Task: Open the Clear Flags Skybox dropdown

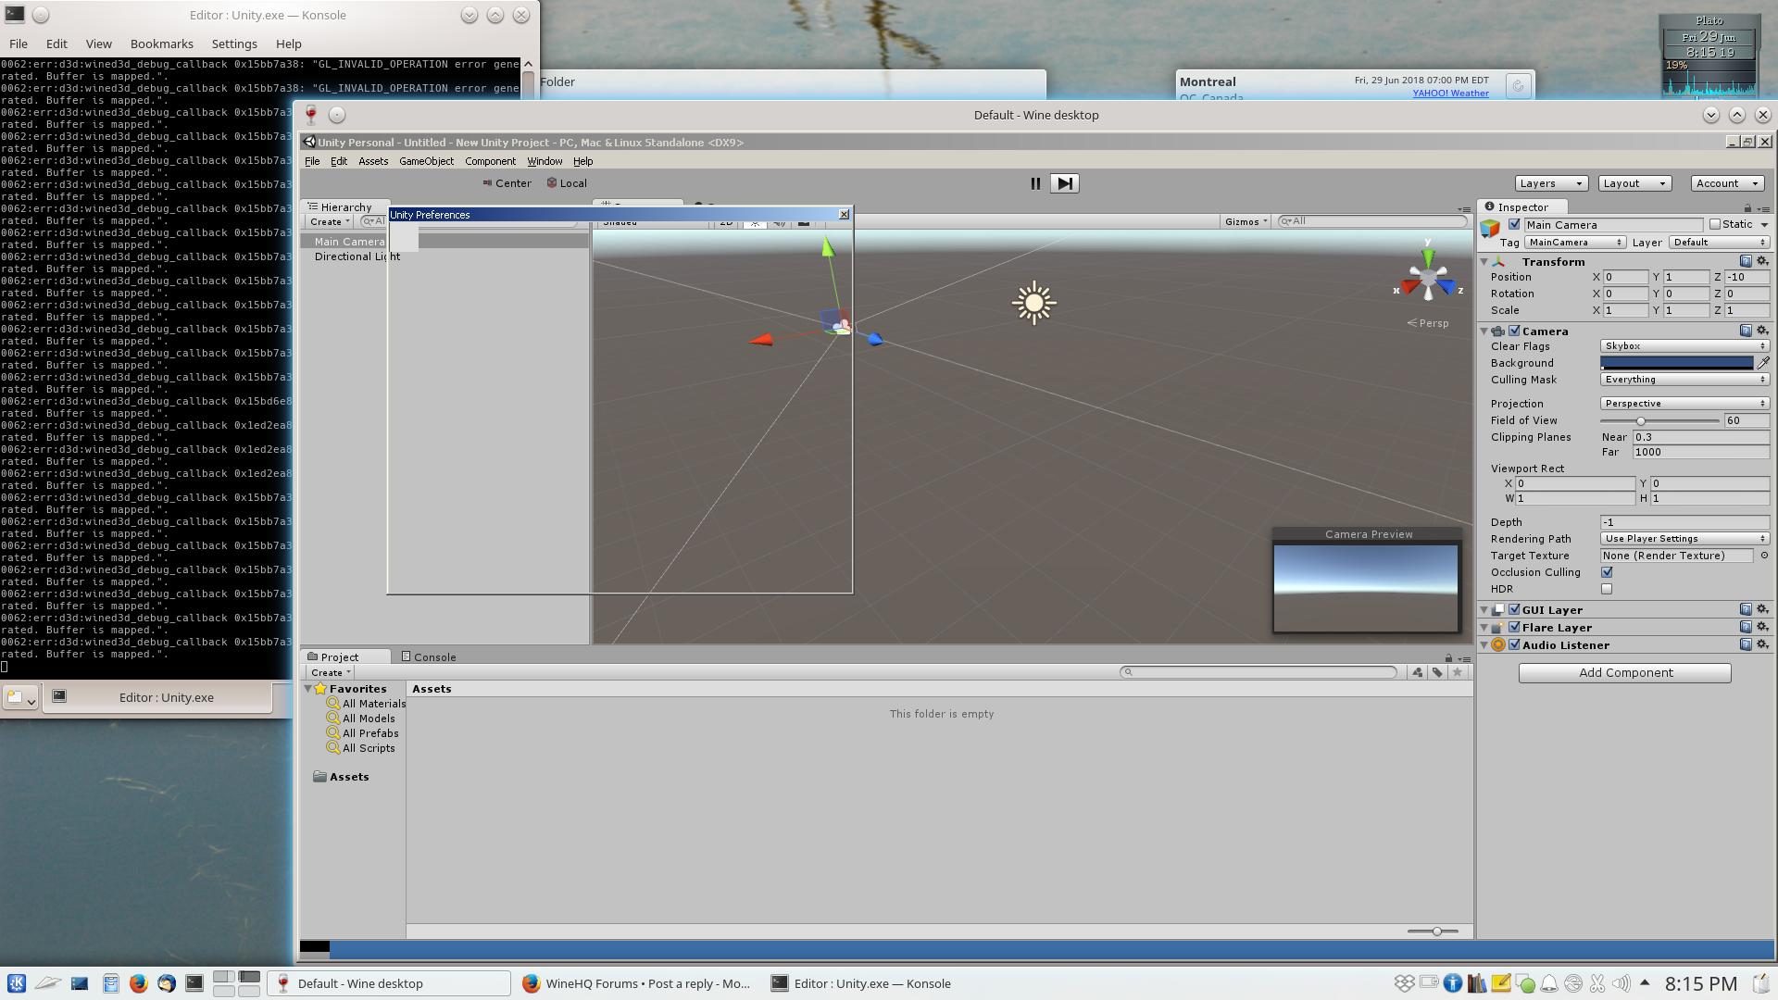Action: (x=1684, y=346)
